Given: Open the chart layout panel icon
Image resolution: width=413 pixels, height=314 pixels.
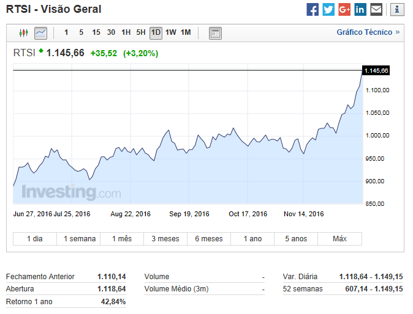Looking at the screenshot, I should coord(215,33).
